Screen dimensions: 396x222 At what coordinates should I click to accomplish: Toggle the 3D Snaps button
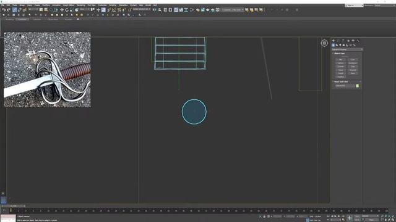(x=109, y=10)
